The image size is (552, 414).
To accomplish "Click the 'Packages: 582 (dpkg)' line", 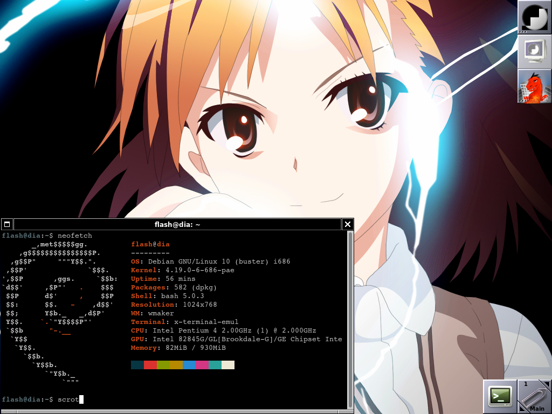I will pos(174,287).
